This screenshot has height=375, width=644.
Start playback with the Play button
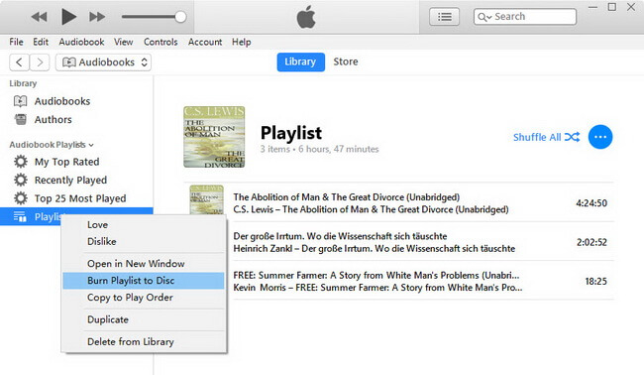pyautogui.click(x=68, y=17)
